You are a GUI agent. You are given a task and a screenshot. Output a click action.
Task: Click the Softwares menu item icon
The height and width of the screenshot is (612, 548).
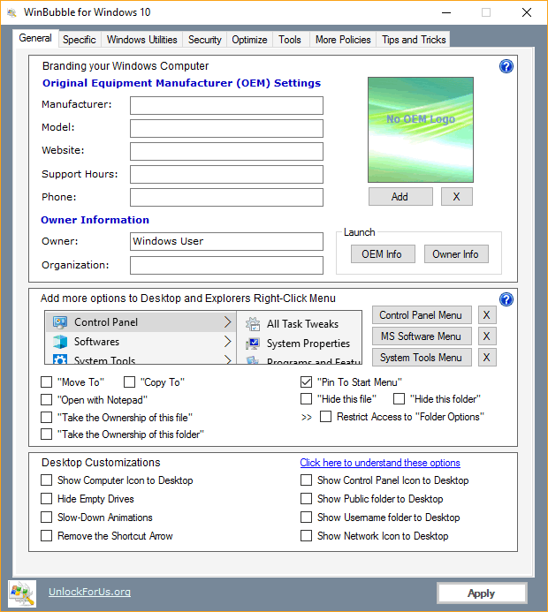tap(60, 342)
